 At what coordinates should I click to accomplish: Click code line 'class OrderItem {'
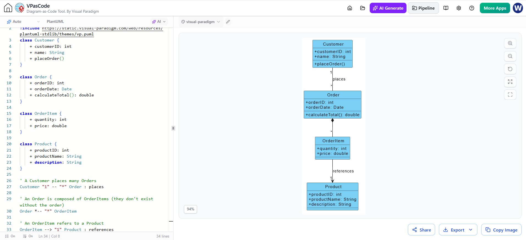pyautogui.click(x=41, y=113)
